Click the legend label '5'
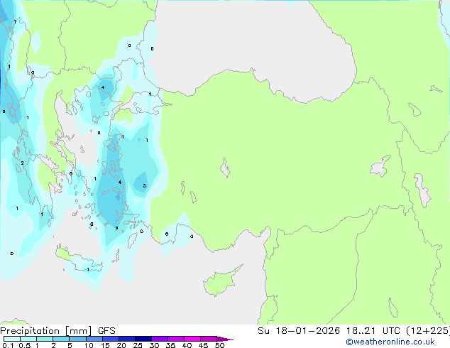Screen dimensions: 450x348 (70, 345)
